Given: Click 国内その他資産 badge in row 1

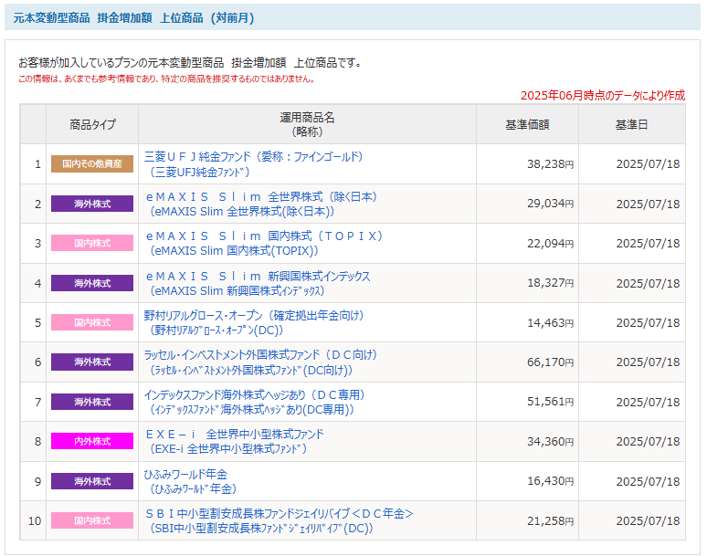Looking at the screenshot, I should click(x=92, y=164).
